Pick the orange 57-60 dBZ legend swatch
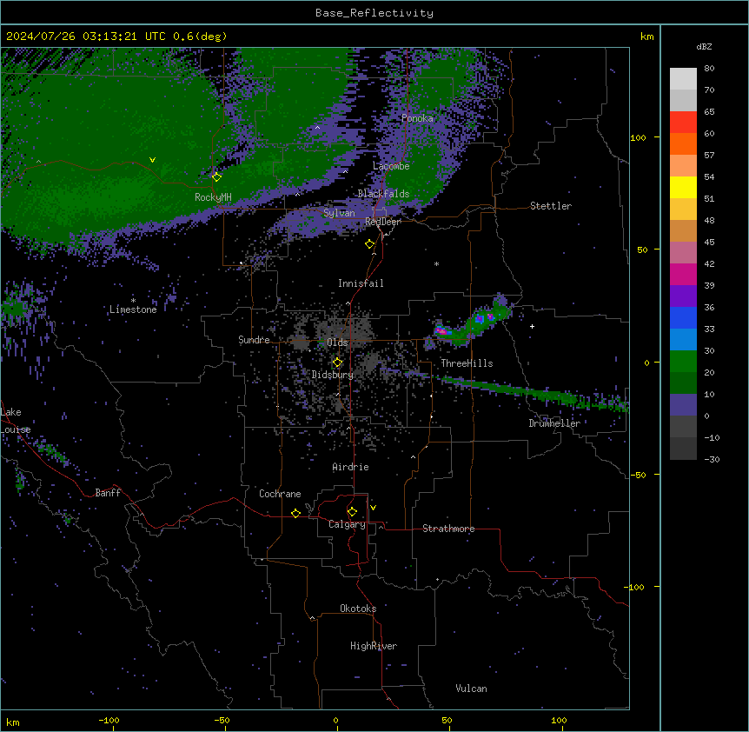Viewport: 749px width, 732px height. click(x=683, y=143)
